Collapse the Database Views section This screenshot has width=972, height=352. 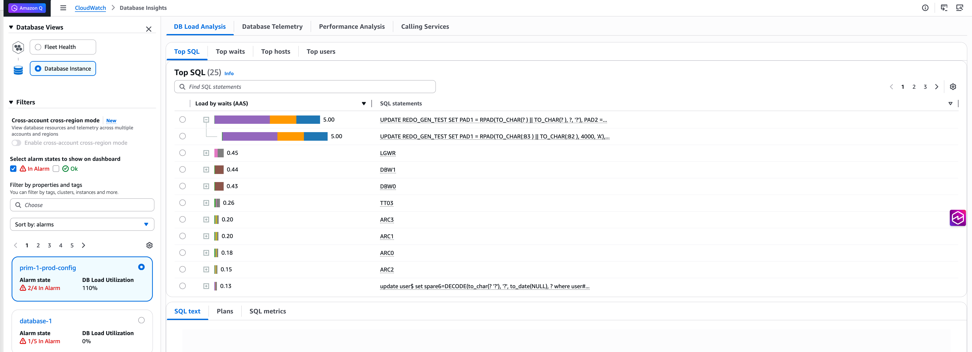(11, 27)
